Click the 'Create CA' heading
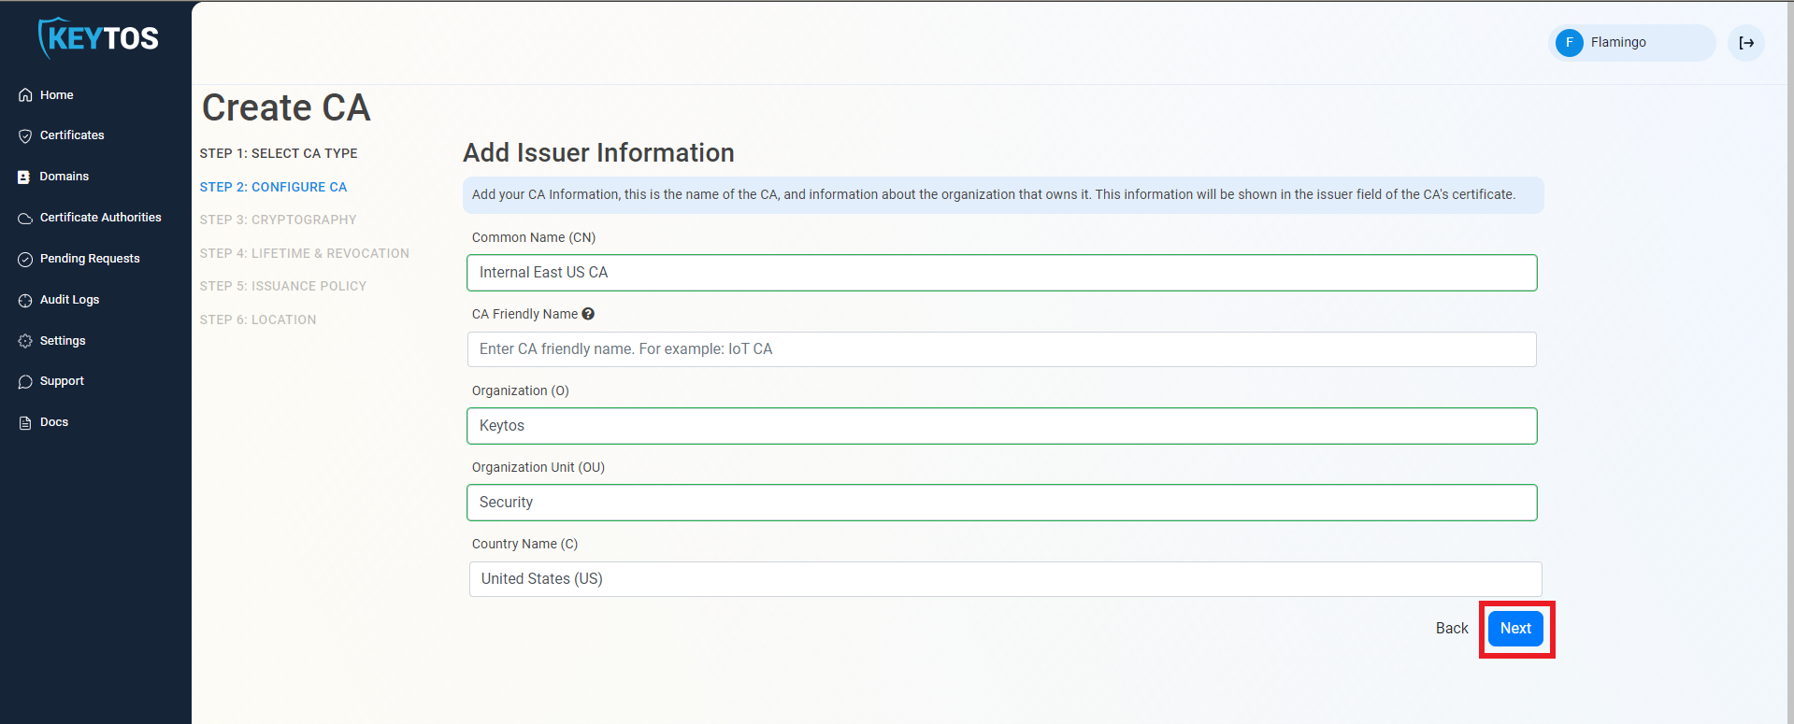1794x724 pixels. pos(286,107)
